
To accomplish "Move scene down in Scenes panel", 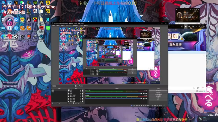I will click(x=60, y=103).
